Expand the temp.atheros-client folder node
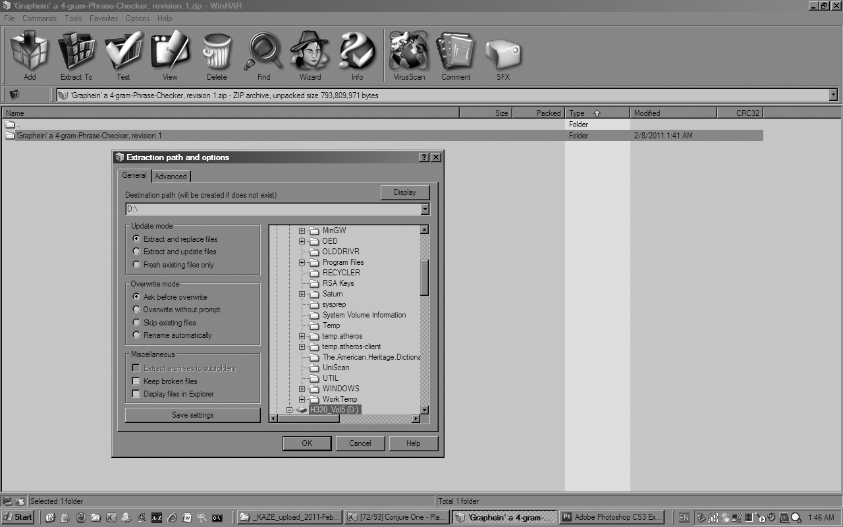The height and width of the screenshot is (527, 843). coord(302,347)
